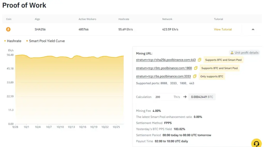Select the 485766 active workers value
The width and height of the screenshot is (265, 147).
coord(84,29)
